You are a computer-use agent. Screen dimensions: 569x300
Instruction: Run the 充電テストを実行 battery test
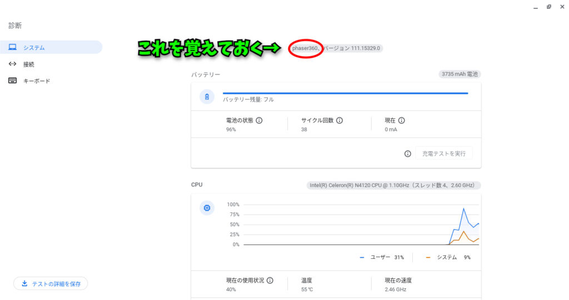[443, 153]
